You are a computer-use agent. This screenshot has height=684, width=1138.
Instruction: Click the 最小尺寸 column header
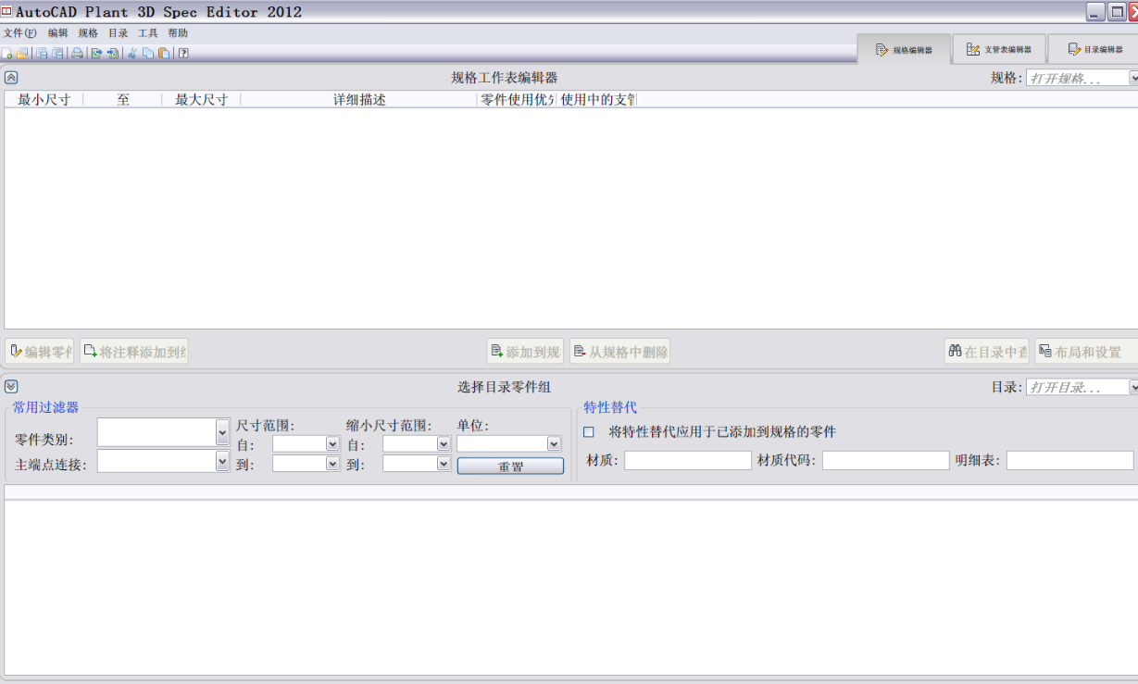[x=44, y=100]
